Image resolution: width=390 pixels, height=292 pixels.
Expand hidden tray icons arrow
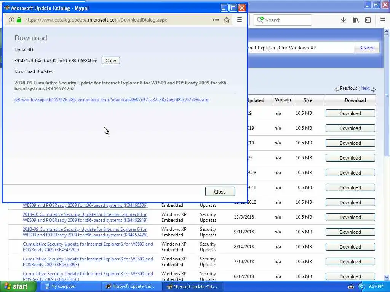[361, 287]
